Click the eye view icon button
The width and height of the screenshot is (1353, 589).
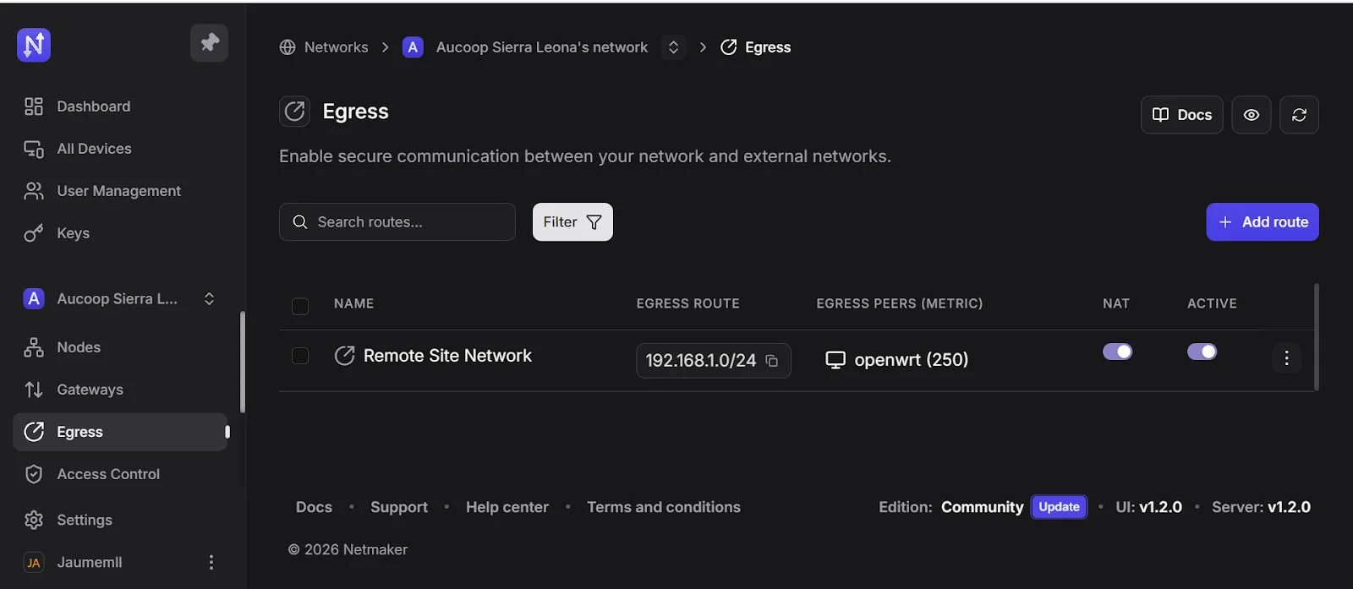pos(1251,115)
